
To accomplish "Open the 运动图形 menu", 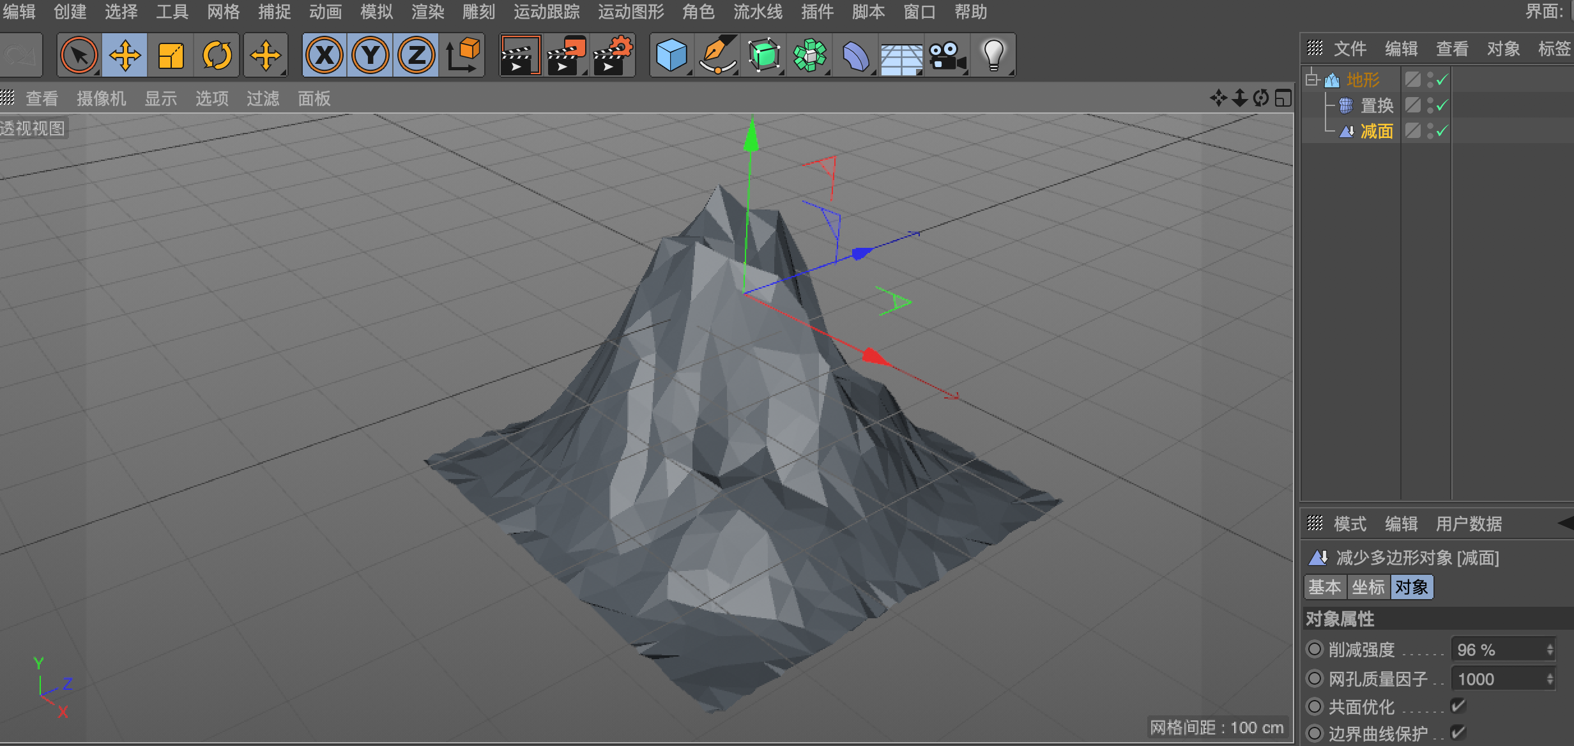I will pyautogui.click(x=630, y=11).
